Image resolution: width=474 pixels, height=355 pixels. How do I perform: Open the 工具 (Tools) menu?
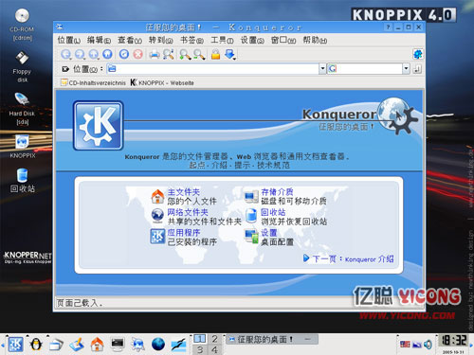[x=222, y=41]
